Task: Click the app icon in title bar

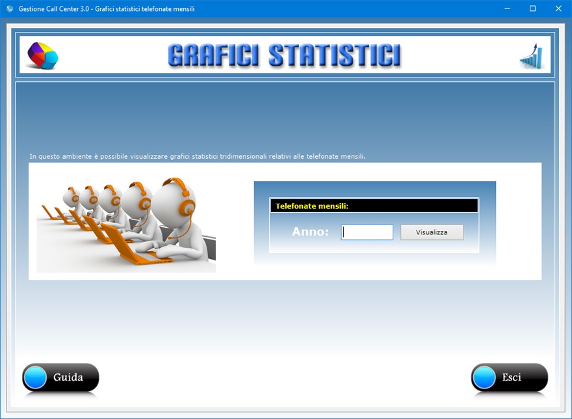Action: pos(10,8)
